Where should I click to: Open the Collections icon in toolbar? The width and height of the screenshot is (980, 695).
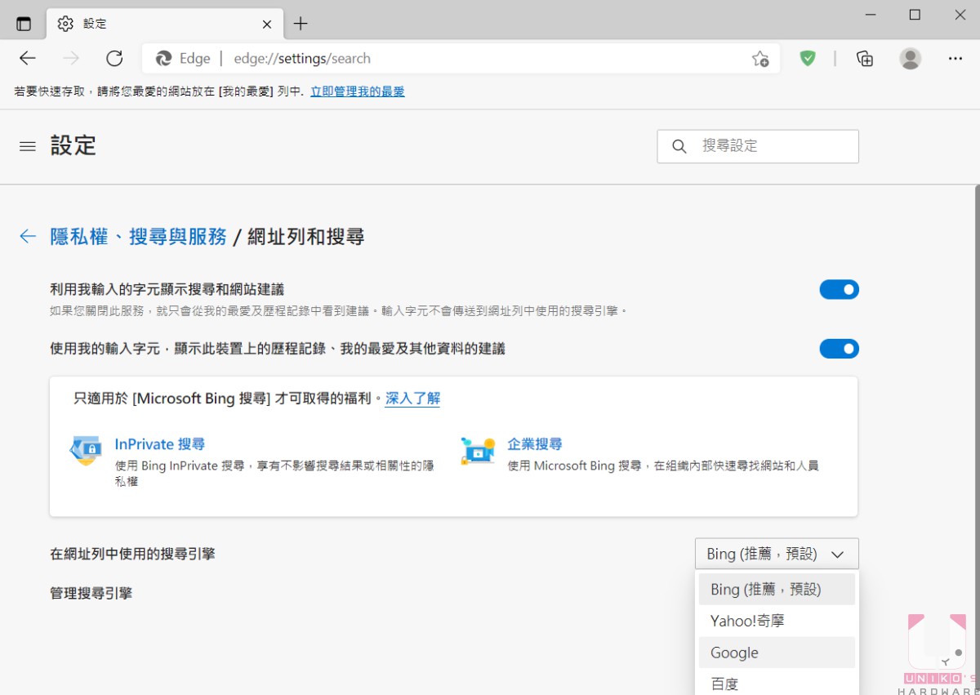pos(865,58)
